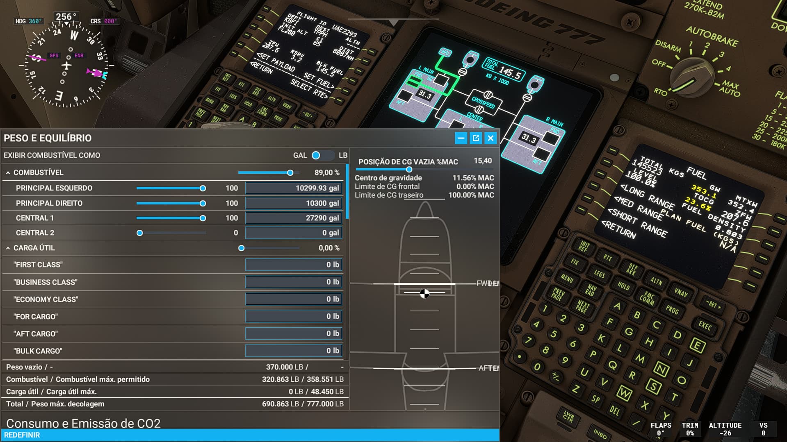Turn the Autobrake selector knob

point(693,77)
